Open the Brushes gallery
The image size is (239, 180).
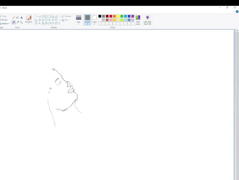[x=29, y=19]
